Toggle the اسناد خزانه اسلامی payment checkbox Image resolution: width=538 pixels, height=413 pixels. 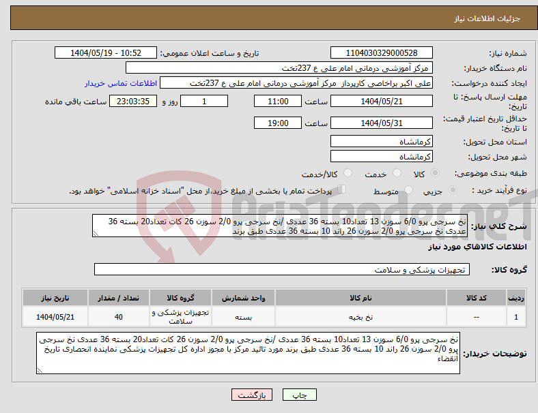[x=341, y=189]
